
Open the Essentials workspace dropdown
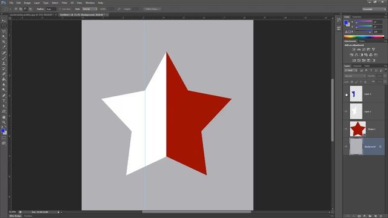pos(374,9)
